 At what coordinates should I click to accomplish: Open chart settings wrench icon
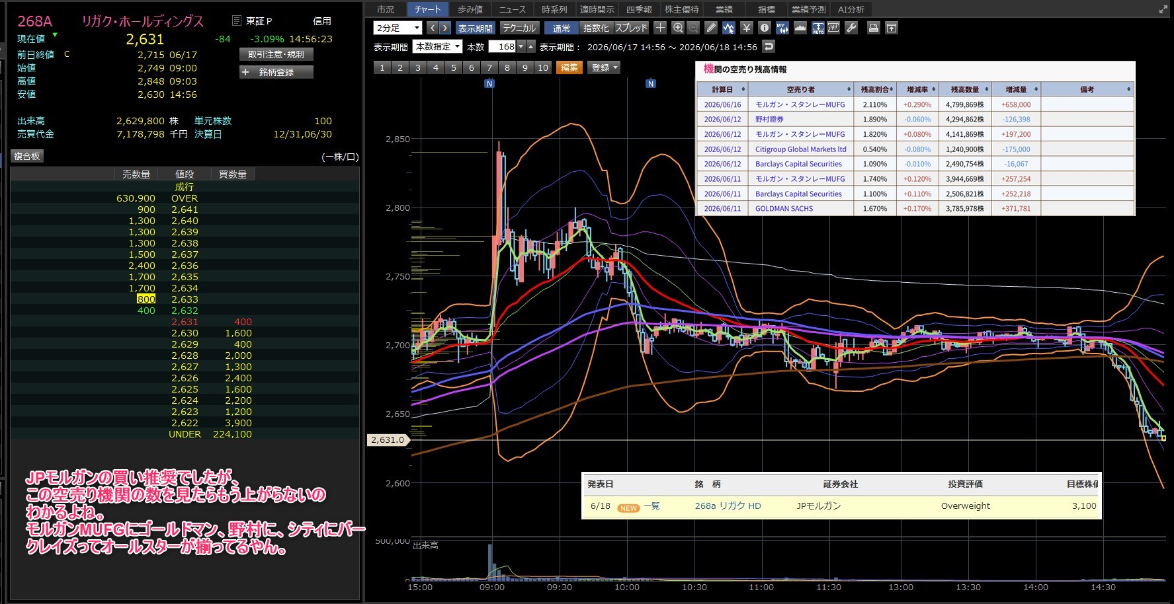click(851, 28)
